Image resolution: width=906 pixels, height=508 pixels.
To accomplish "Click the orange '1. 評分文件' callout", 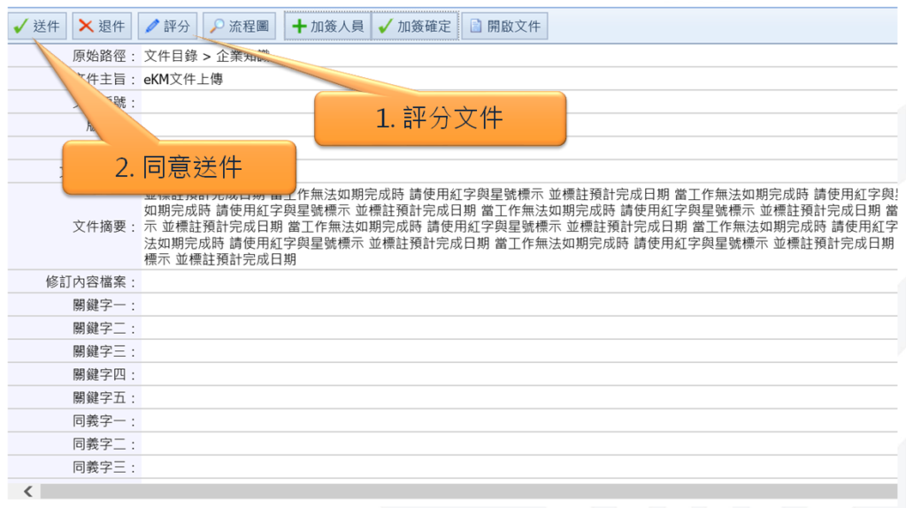I will tap(440, 119).
